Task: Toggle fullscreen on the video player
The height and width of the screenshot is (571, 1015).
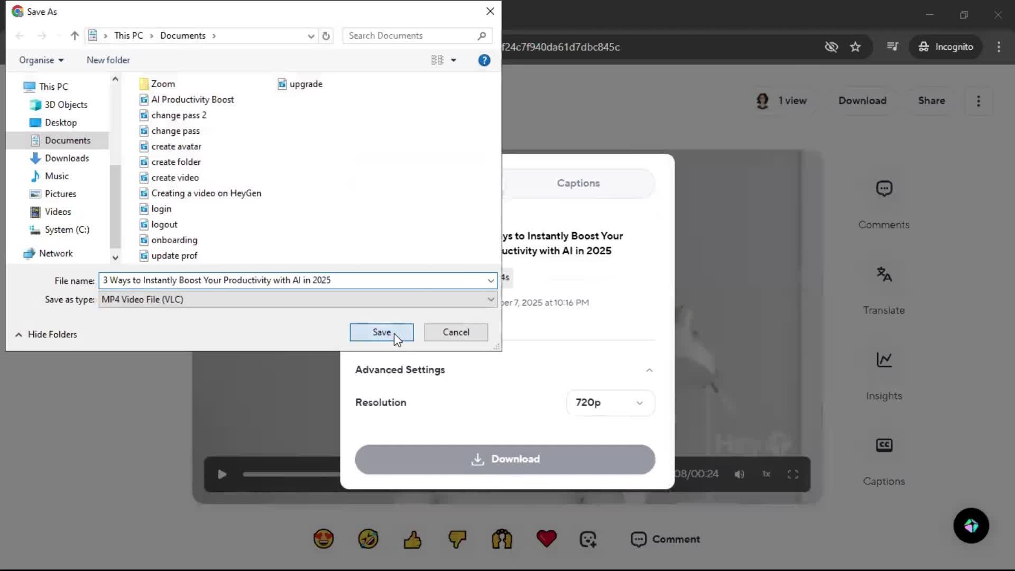Action: tap(792, 474)
